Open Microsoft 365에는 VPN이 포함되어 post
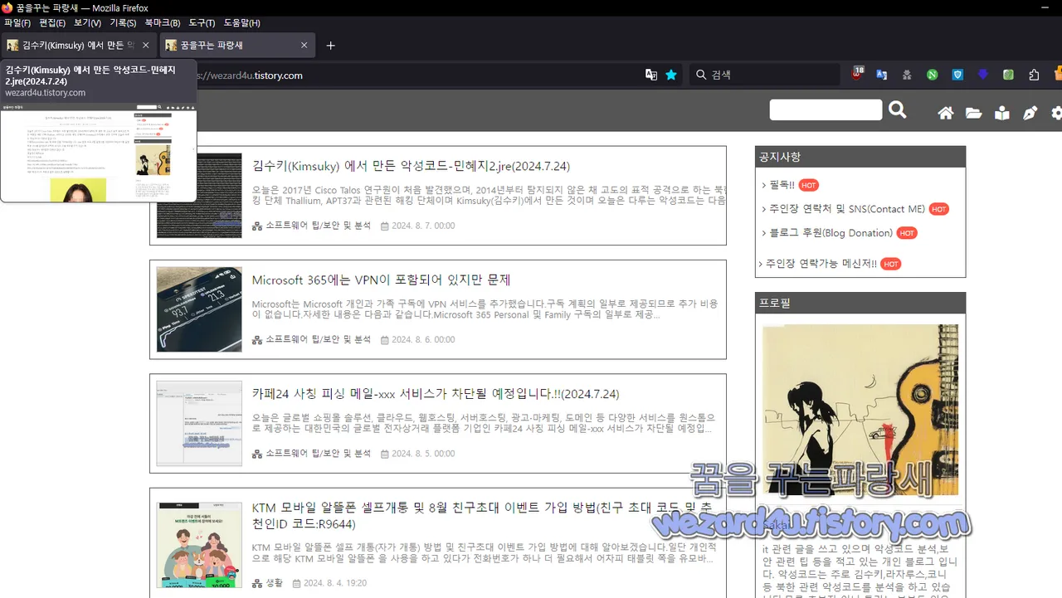This screenshot has width=1062, height=598. click(x=381, y=280)
